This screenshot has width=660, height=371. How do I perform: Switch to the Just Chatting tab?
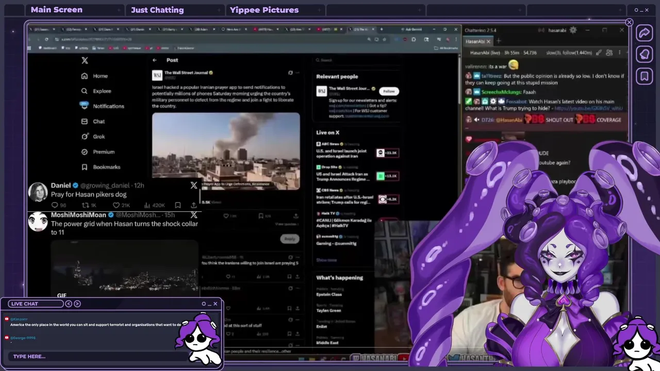174,10
